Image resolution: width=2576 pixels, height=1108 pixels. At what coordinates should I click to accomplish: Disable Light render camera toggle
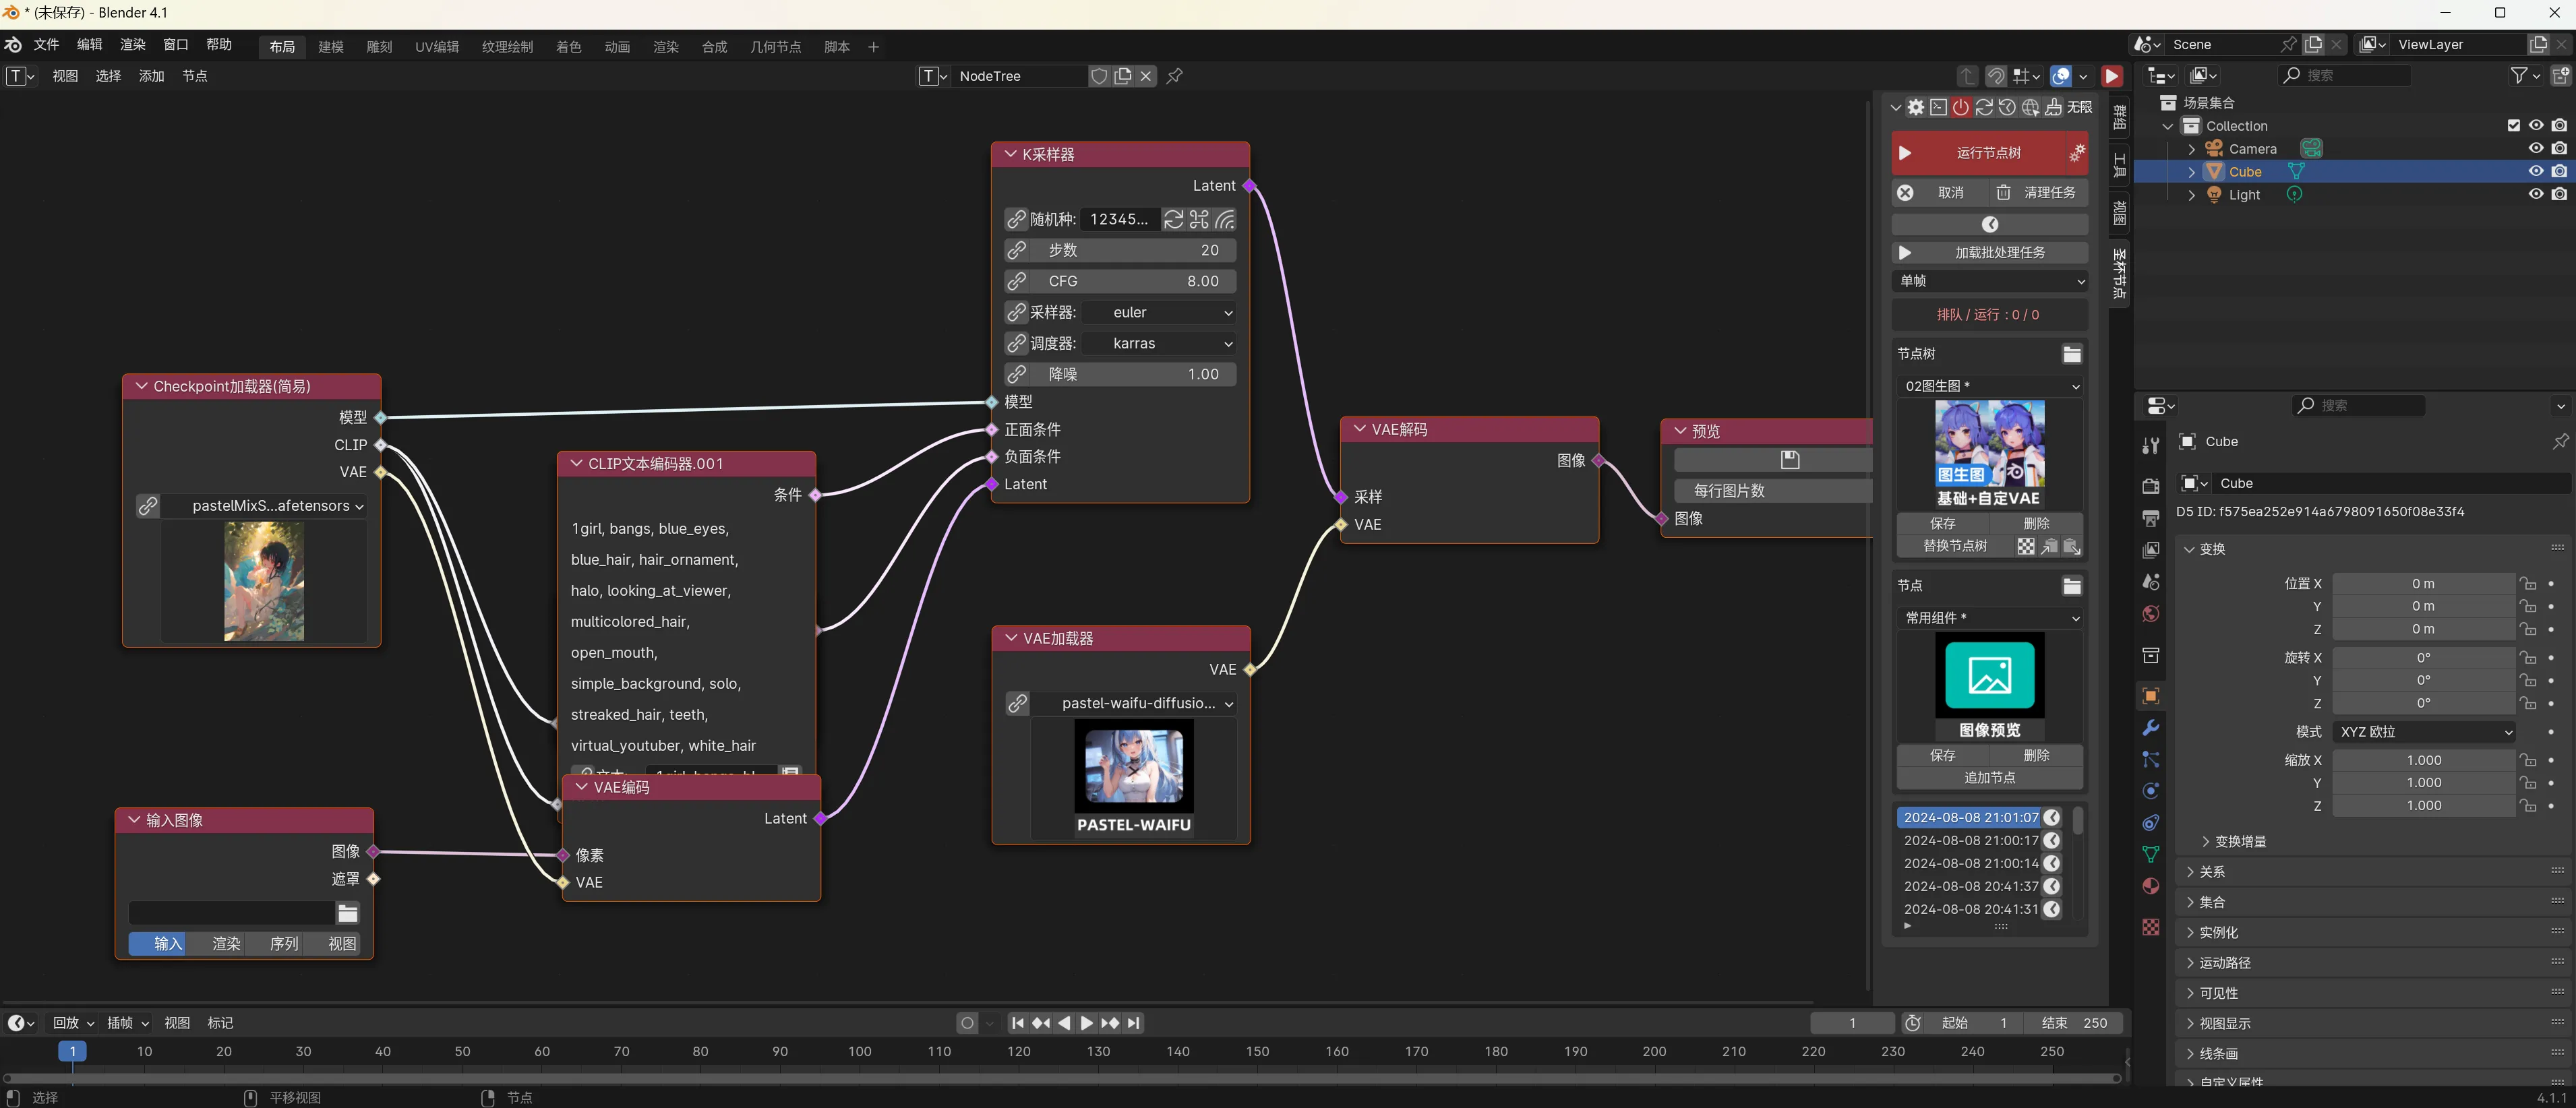tap(2558, 194)
